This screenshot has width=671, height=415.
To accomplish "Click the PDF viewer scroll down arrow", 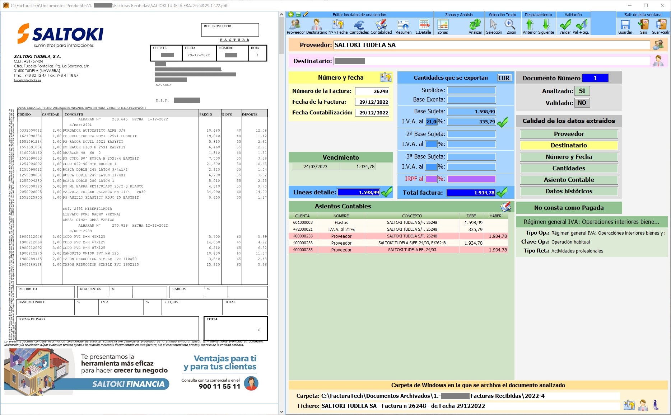I will pyautogui.click(x=281, y=412).
